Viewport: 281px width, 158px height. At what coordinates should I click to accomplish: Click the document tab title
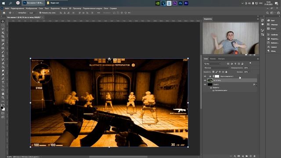point(24,18)
